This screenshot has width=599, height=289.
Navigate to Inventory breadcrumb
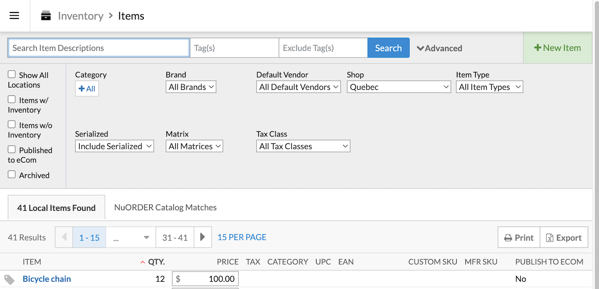[81, 16]
